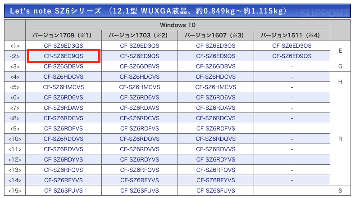Open CF-SZ6ED3QS link in version 1511 column
355x198 pixels.
[291, 45]
